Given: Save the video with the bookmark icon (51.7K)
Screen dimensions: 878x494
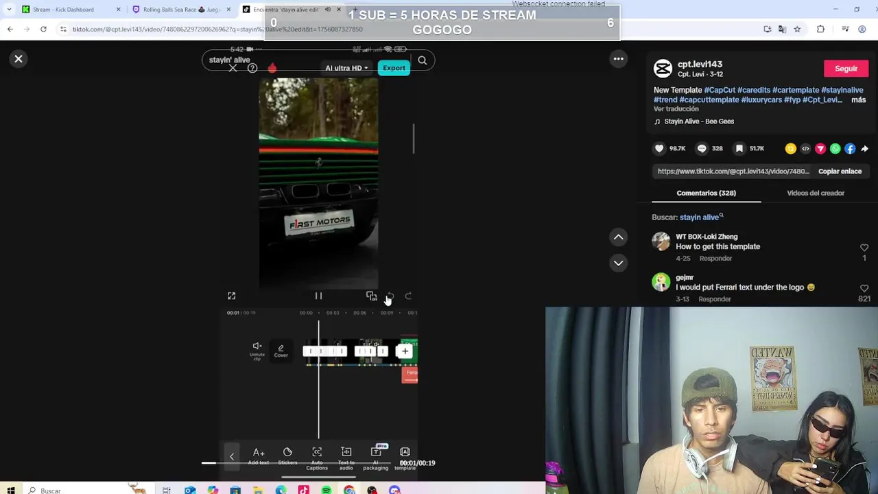Looking at the screenshot, I should (739, 148).
